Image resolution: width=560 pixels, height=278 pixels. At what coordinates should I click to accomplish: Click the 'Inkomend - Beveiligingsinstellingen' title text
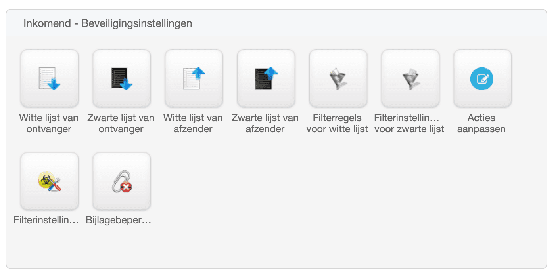(108, 23)
